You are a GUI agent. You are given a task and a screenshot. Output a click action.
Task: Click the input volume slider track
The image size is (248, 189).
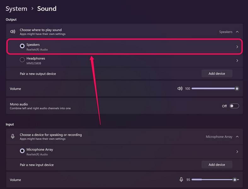(214, 180)
